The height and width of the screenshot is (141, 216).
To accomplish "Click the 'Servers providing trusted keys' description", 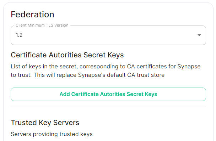I will pyautogui.click(x=52, y=134).
